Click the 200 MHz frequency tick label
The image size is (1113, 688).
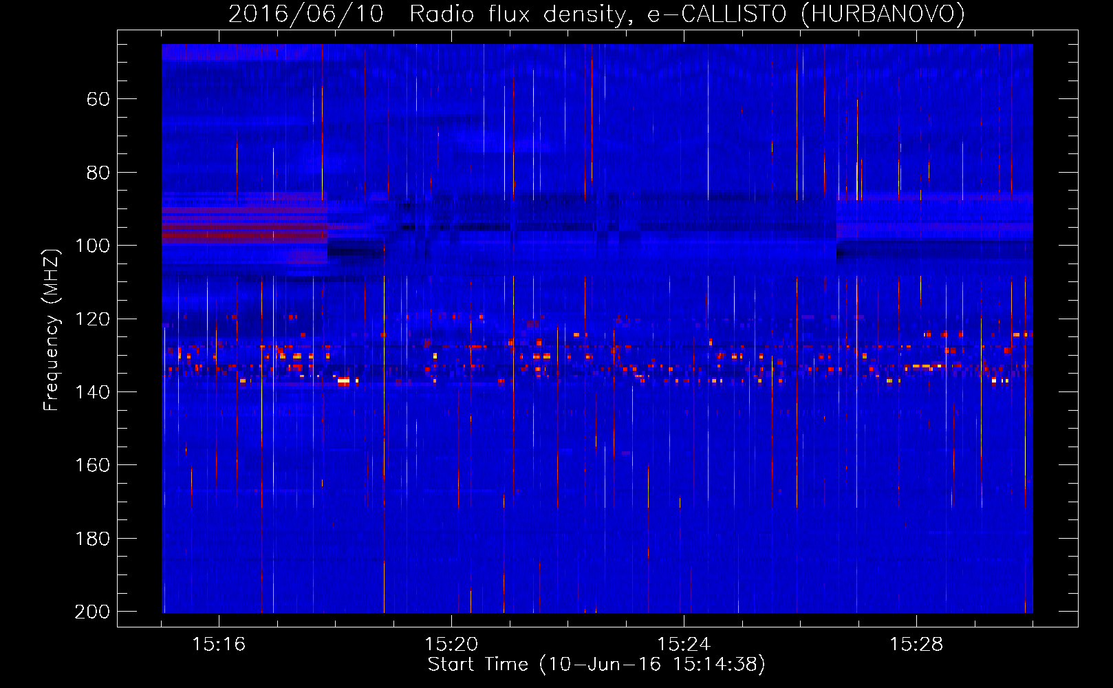[92, 612]
